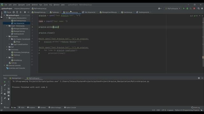Stop the process with the red Stop icon
The image size is (204, 114).
194,9
